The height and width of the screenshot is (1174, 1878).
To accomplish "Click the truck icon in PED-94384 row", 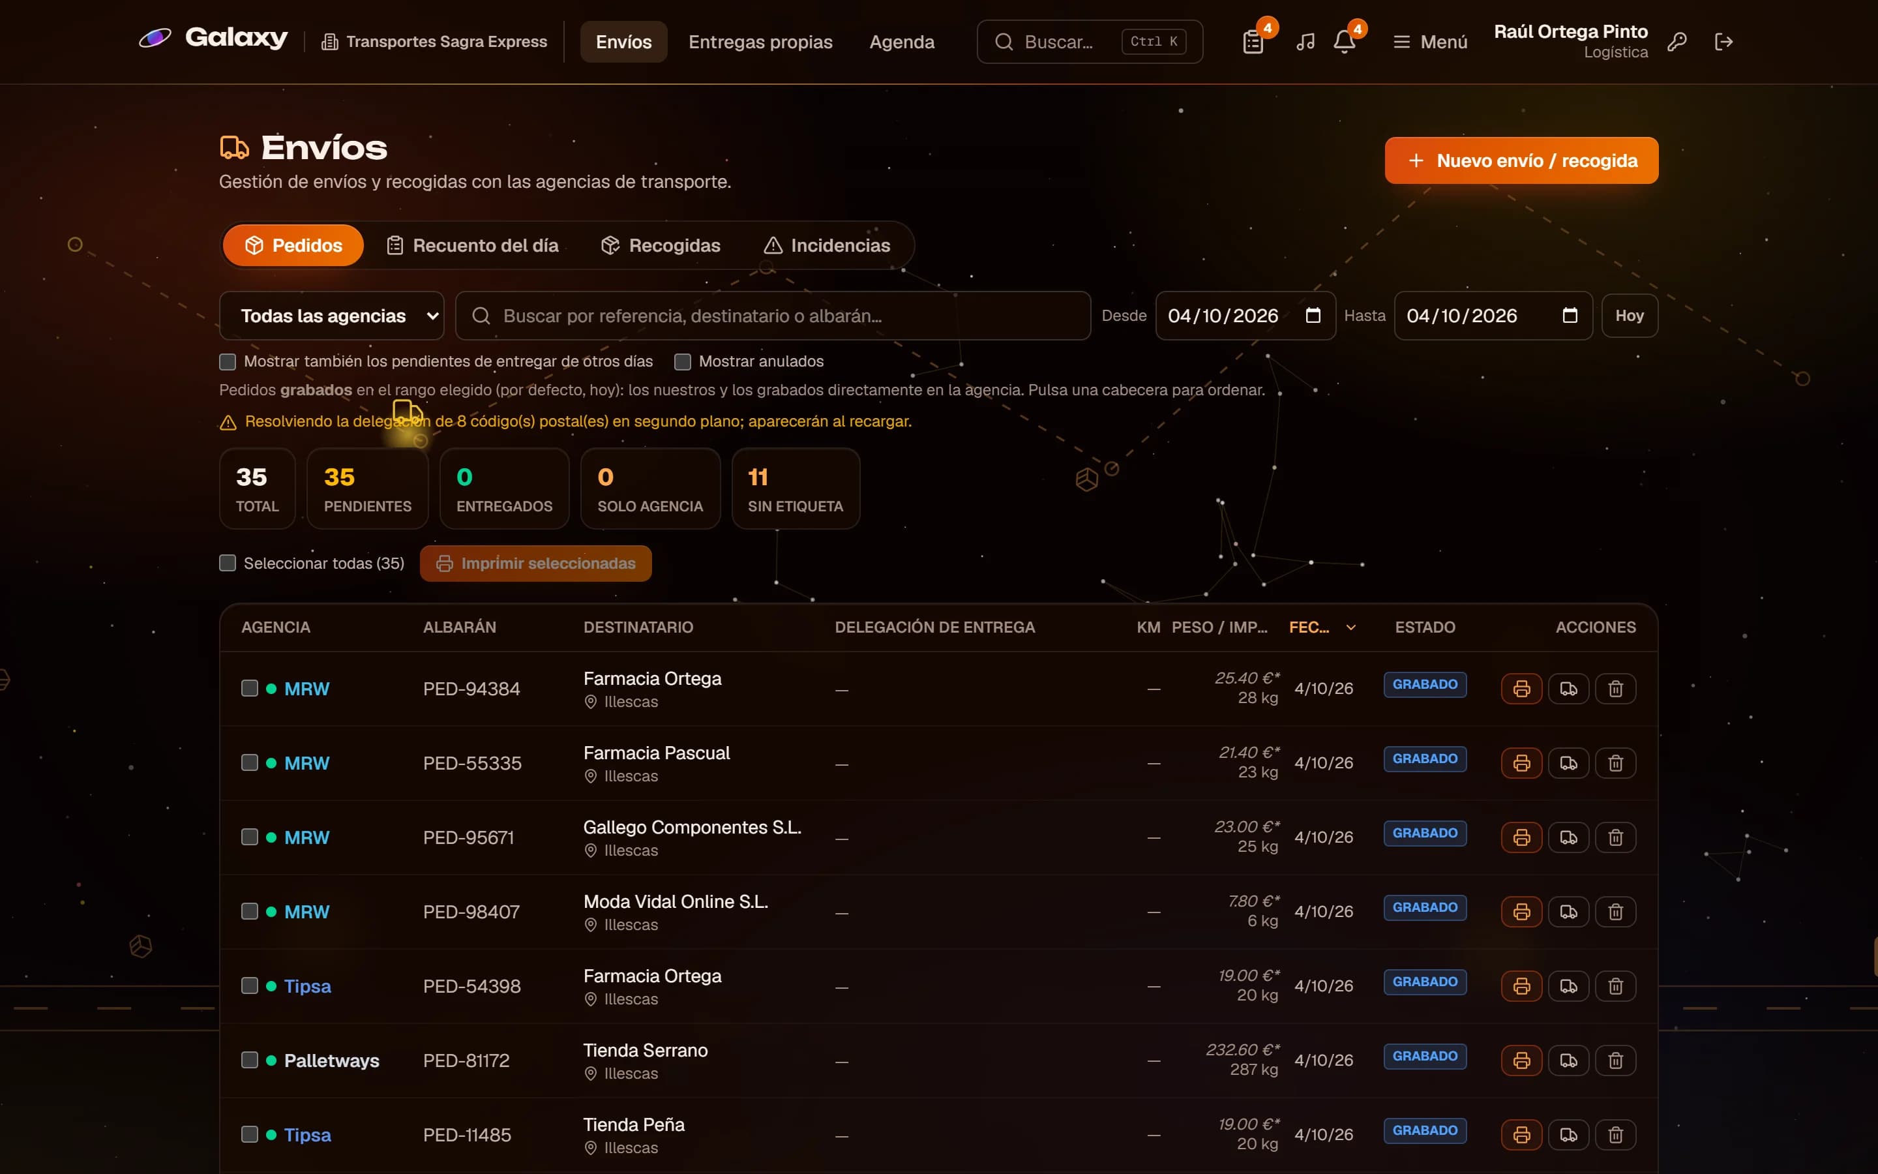I will [x=1568, y=689].
